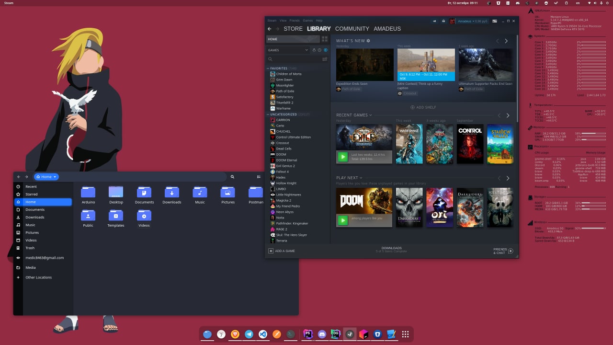The height and width of the screenshot is (345, 613).
Task: Switch Steam to Big Picture mode
Action: (495, 21)
